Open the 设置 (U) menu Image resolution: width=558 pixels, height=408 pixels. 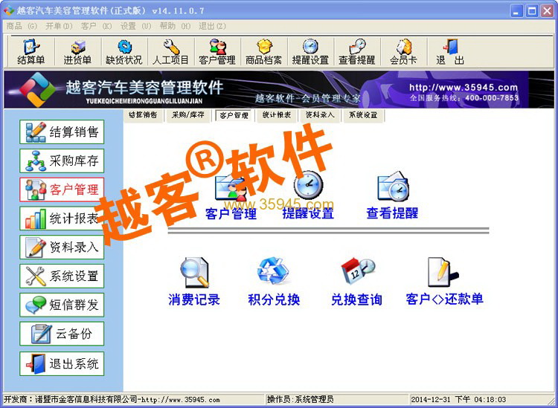135,26
